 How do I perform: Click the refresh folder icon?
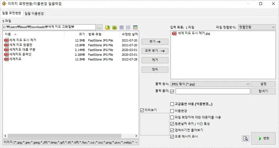(114, 27)
